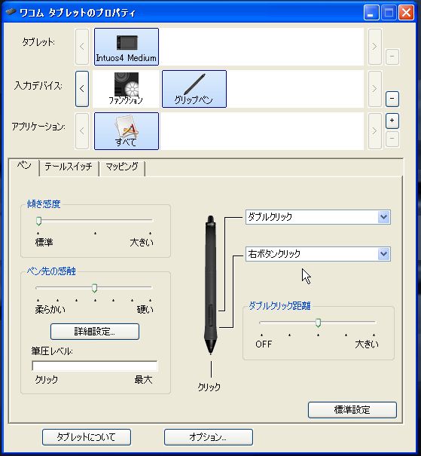This screenshot has height=456, width=421.
Task: Click left arrow of input device list
Action: 82,89
